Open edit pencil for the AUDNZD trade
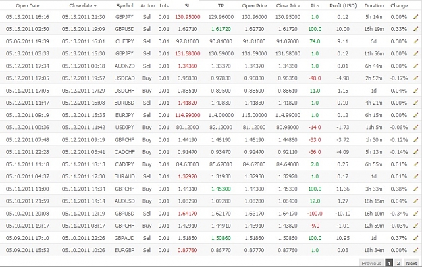Image resolution: width=422 pixels, height=267 pixels. pos(416,66)
